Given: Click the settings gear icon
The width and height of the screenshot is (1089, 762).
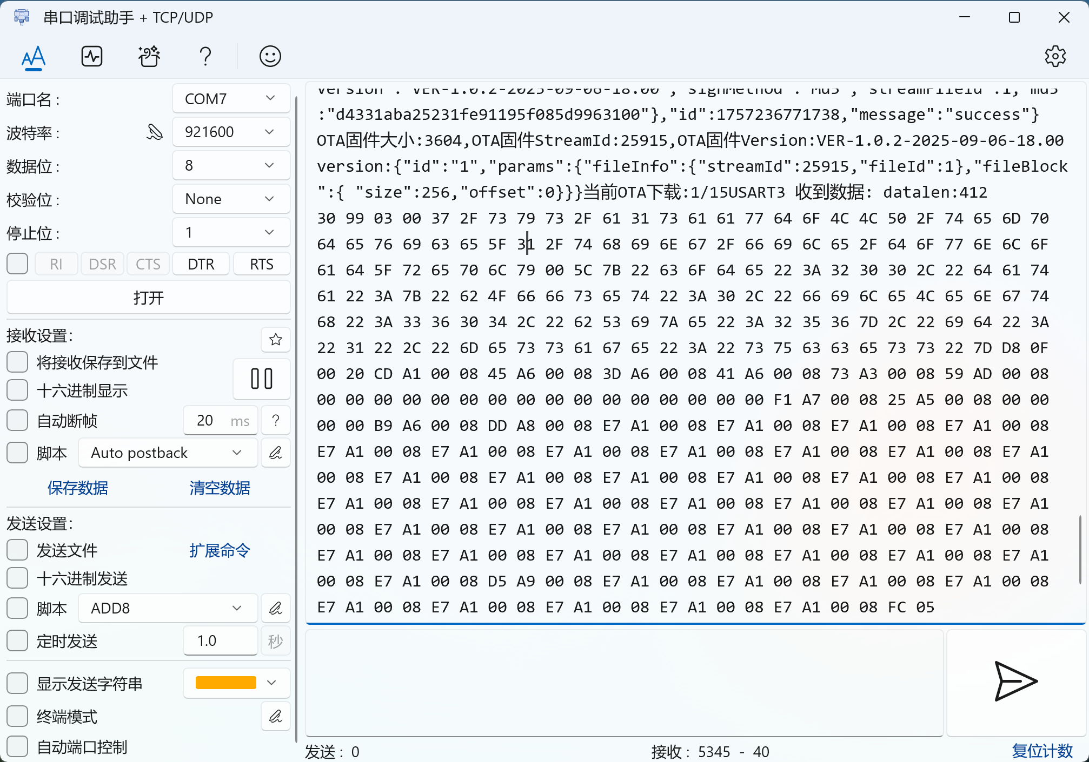Looking at the screenshot, I should click(1054, 56).
